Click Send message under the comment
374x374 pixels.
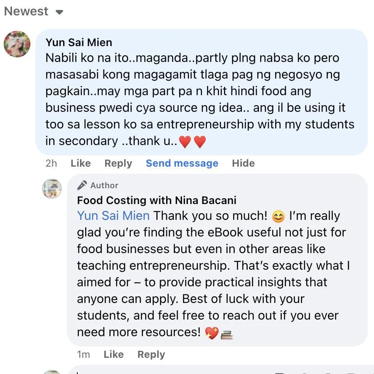(x=182, y=163)
